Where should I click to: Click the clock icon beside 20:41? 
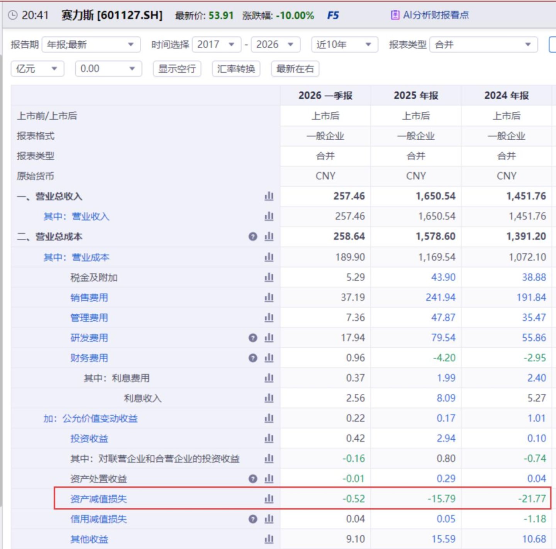13,15
